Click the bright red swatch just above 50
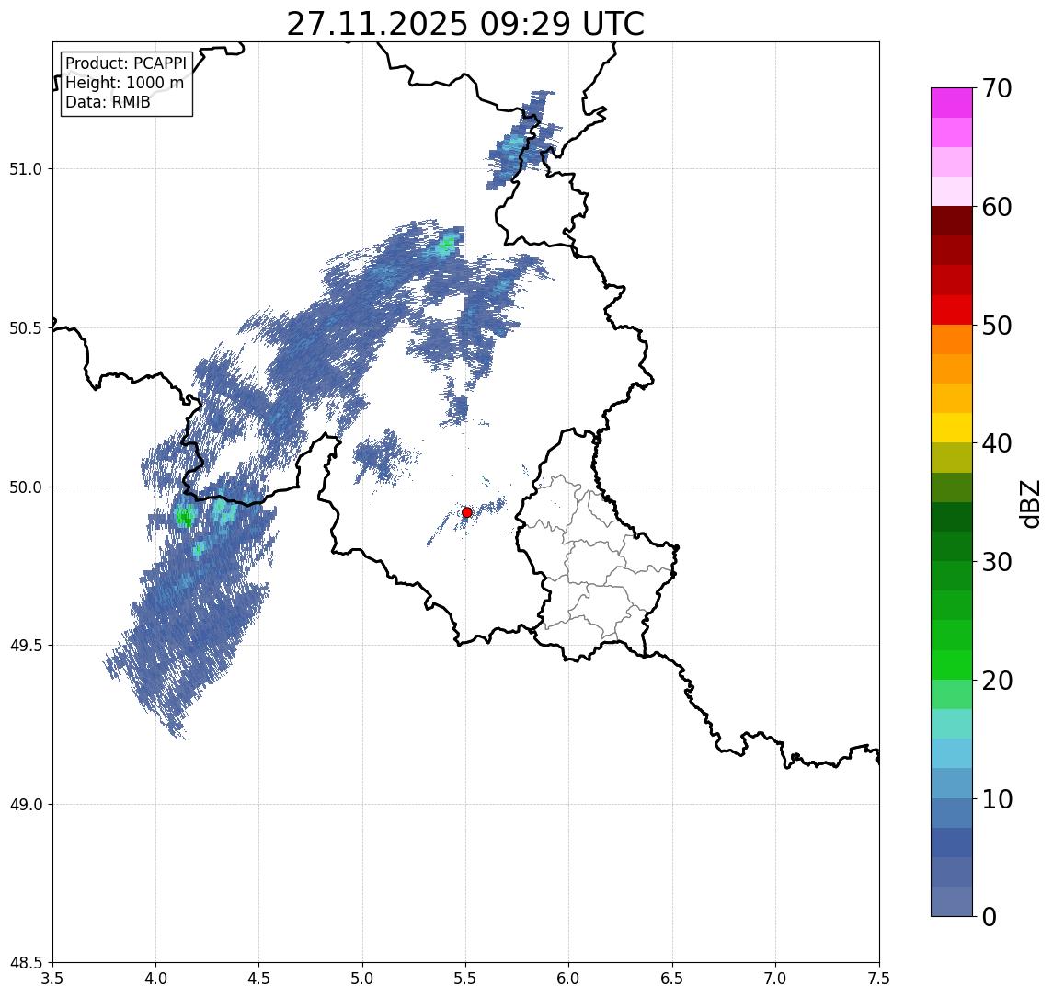The width and height of the screenshot is (1053, 997). pos(952,310)
